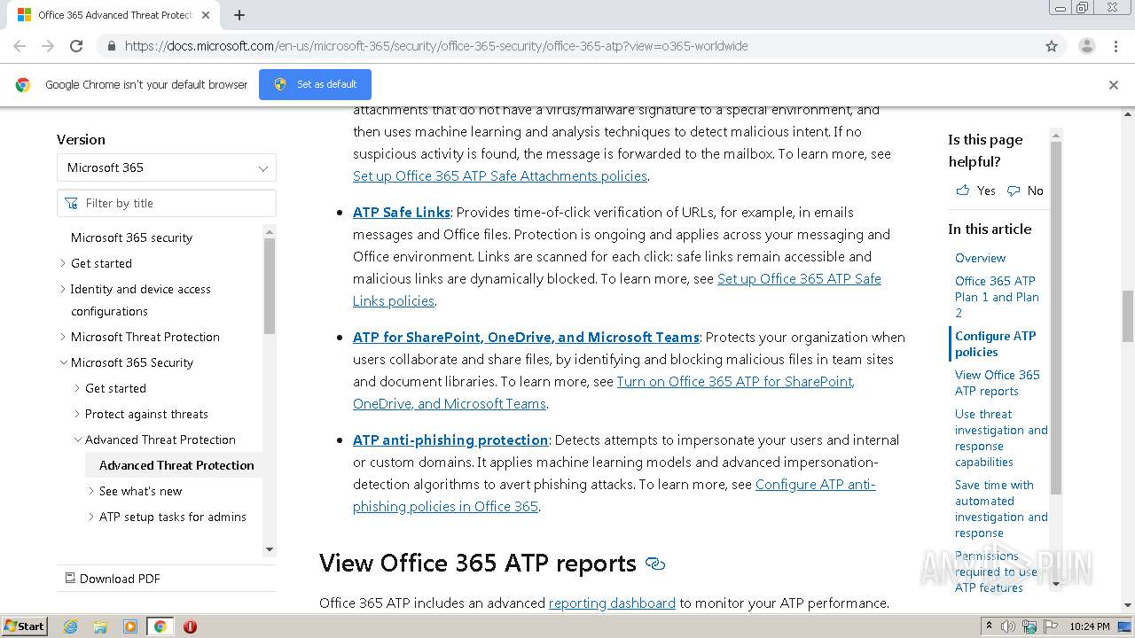Screen dimensions: 1135x638
Task: Click Set as default button
Action: coord(315,84)
